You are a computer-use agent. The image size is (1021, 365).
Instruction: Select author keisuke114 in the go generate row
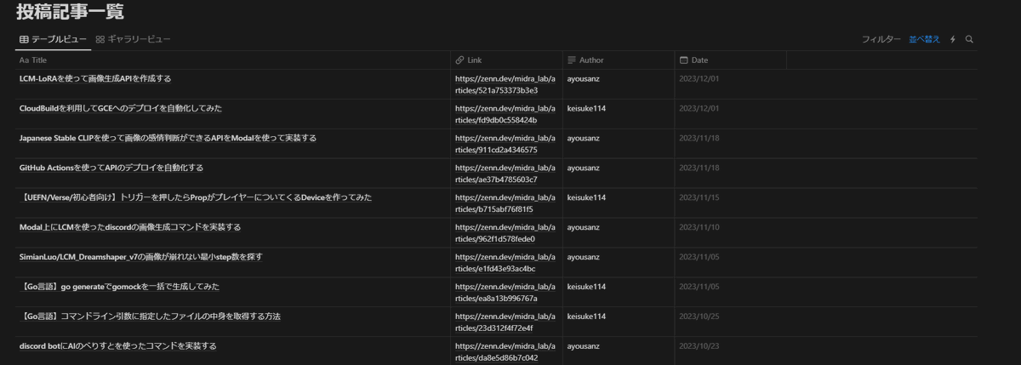point(586,287)
